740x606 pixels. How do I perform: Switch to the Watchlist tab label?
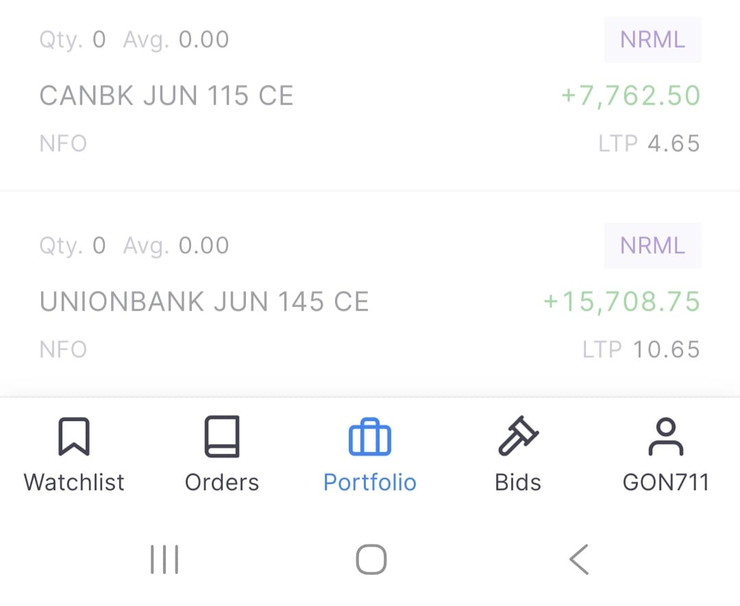(74, 483)
